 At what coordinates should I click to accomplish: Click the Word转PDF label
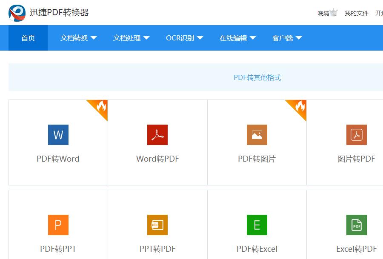157,159
